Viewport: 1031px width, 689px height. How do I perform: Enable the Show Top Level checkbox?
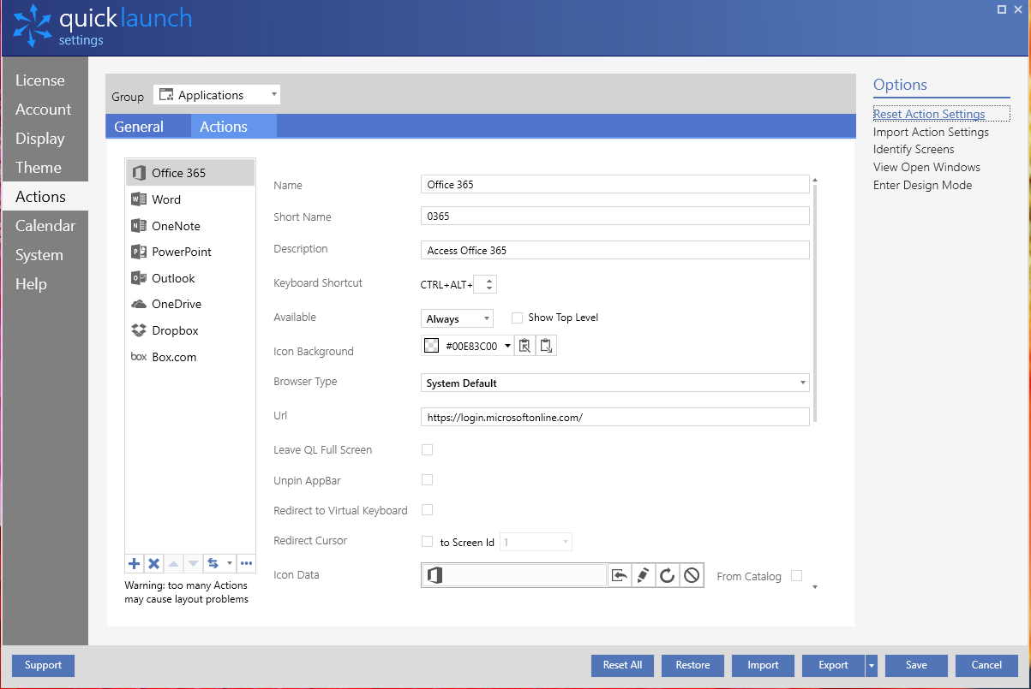(517, 318)
